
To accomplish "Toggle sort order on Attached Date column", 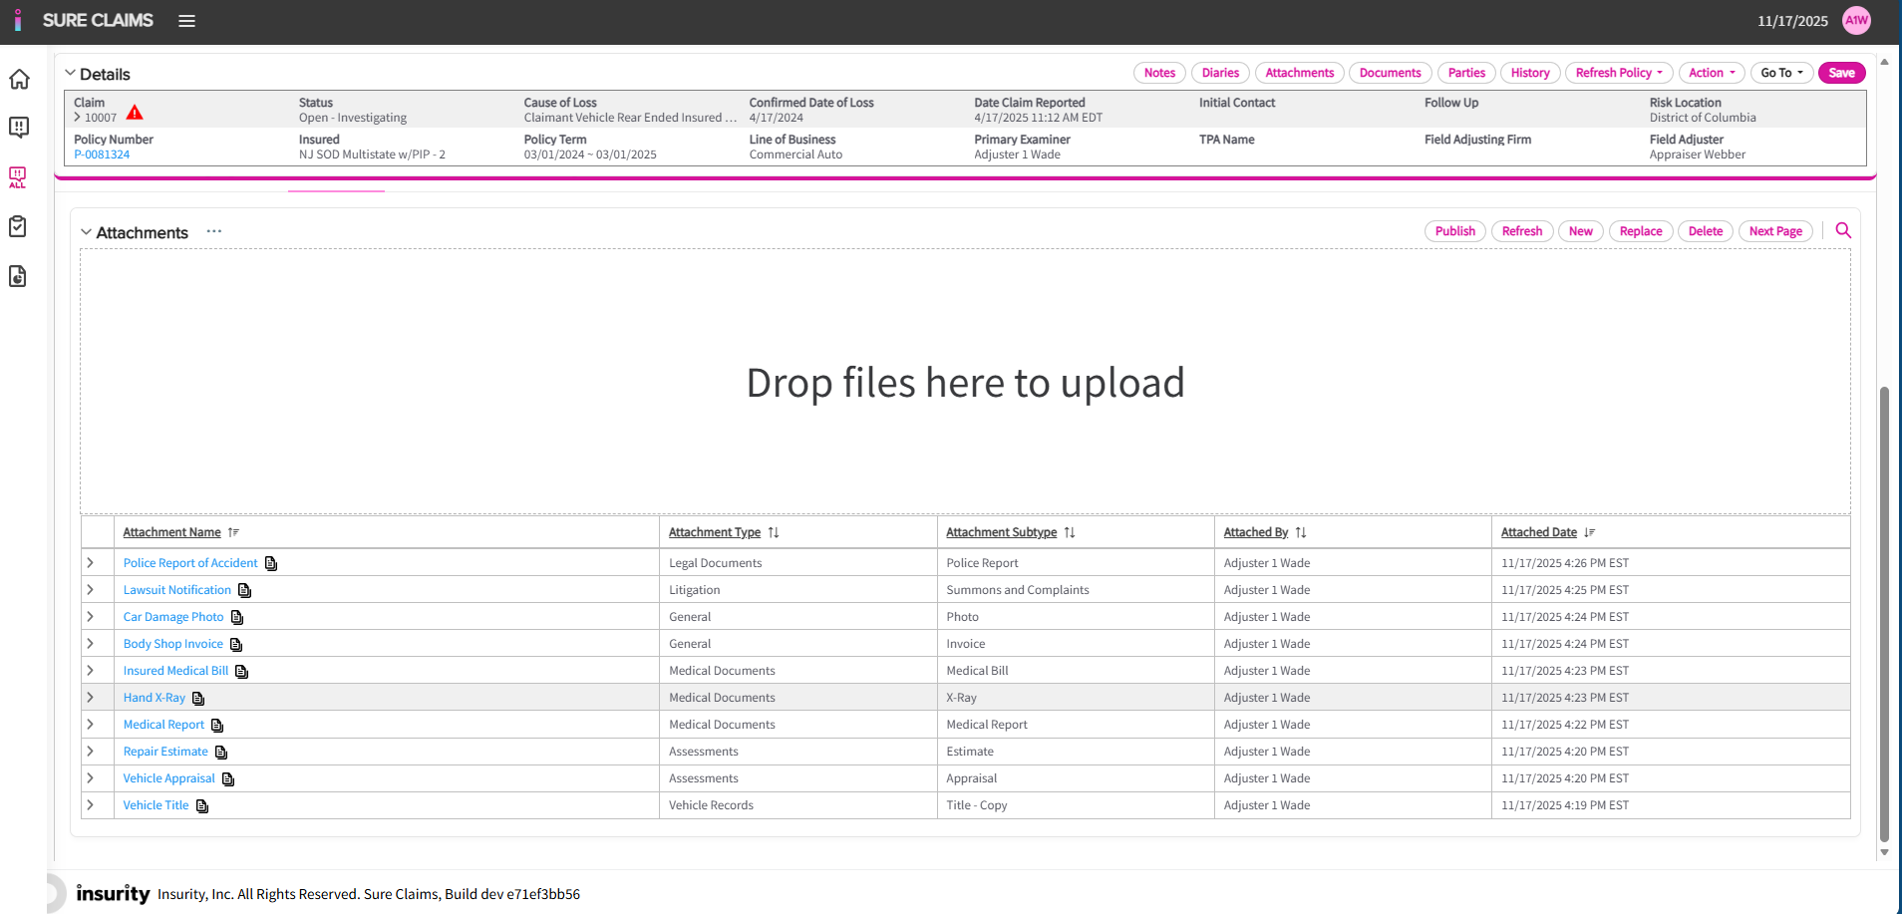I will click(x=1589, y=533).
